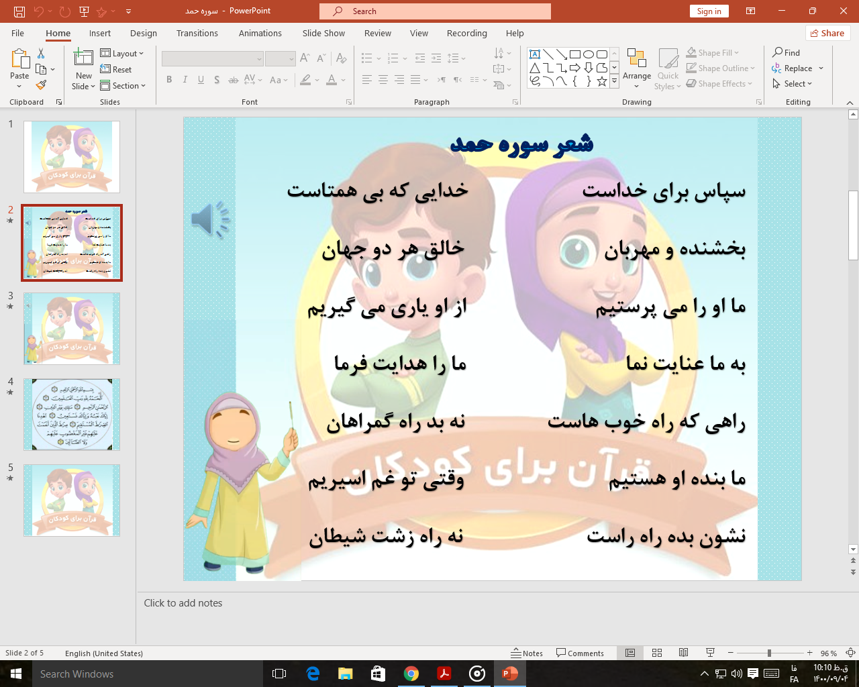Toggle Normal view in status bar
The image size is (859, 687).
pos(630,653)
